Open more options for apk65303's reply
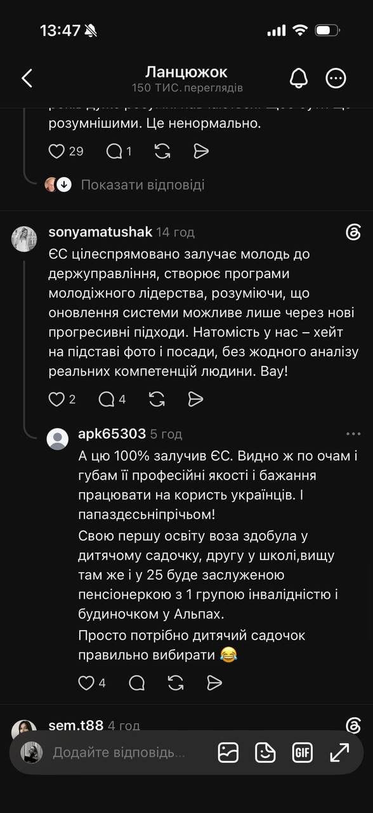Screen dimensions: 373x813 point(353,434)
